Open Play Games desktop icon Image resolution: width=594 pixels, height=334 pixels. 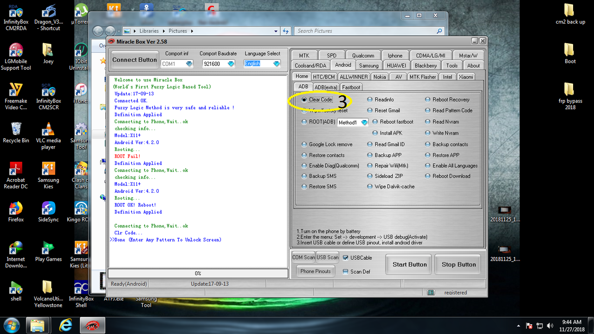coord(48,251)
